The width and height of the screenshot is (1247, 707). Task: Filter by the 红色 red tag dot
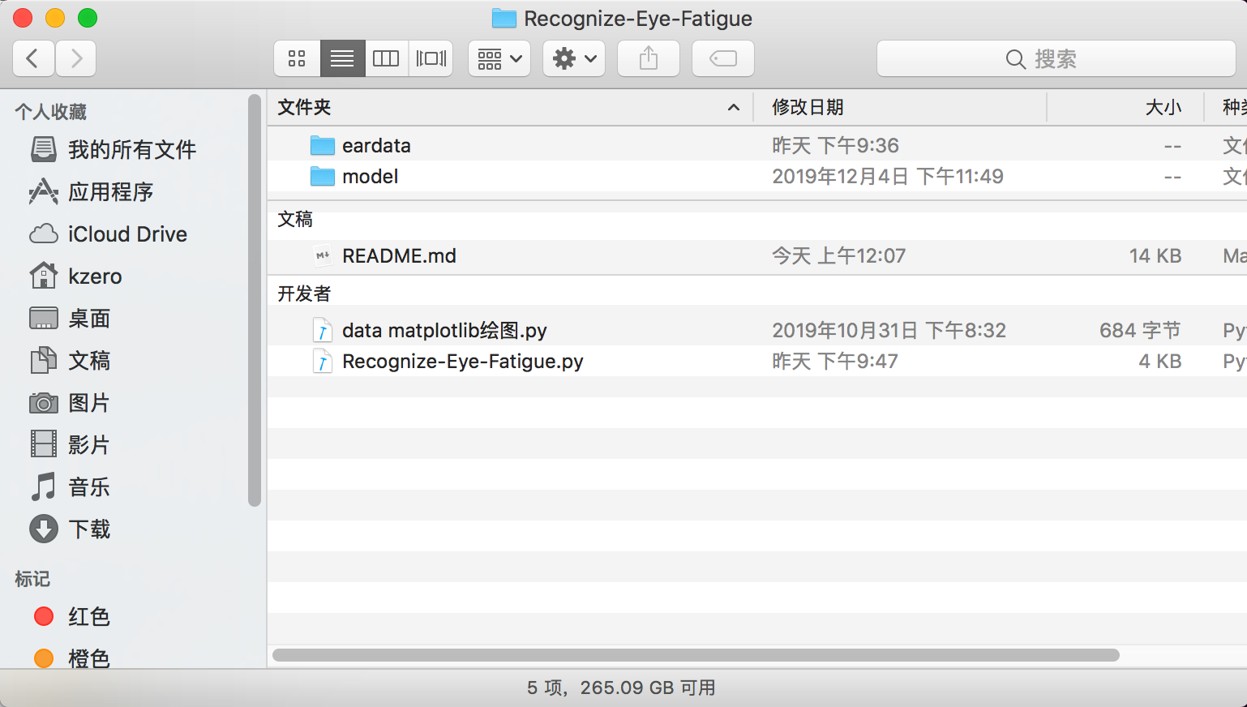pyautogui.click(x=44, y=617)
